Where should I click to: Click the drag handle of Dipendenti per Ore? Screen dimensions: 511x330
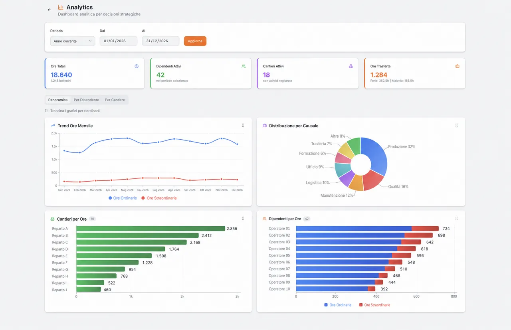(456, 218)
